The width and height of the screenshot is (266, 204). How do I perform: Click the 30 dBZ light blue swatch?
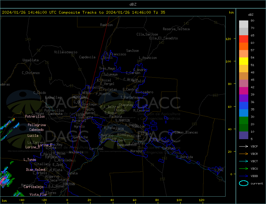point(244,113)
